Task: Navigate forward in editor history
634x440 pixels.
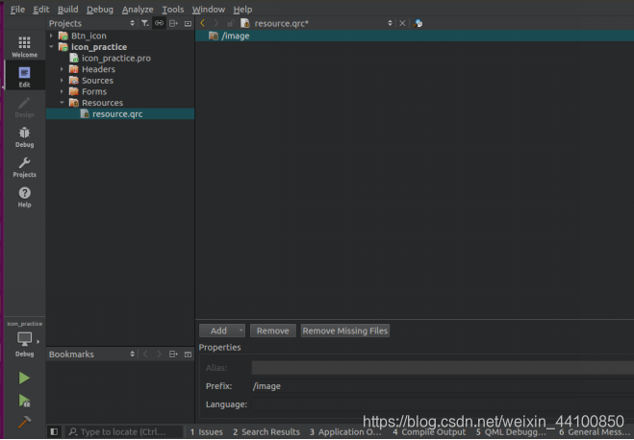Action: tap(216, 23)
